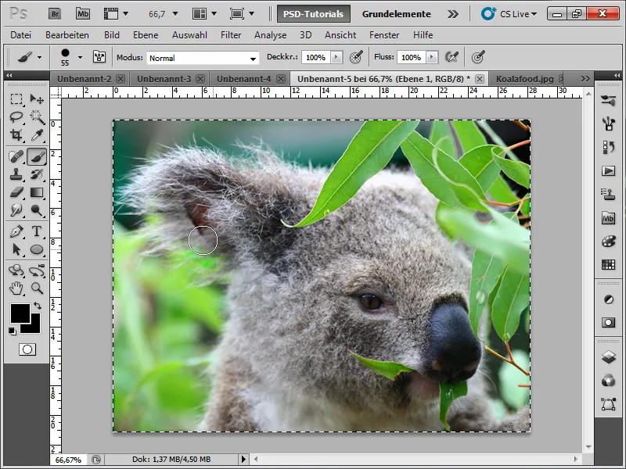This screenshot has width=626, height=469.
Task: Open the Swatches panel icon
Action: point(608,265)
